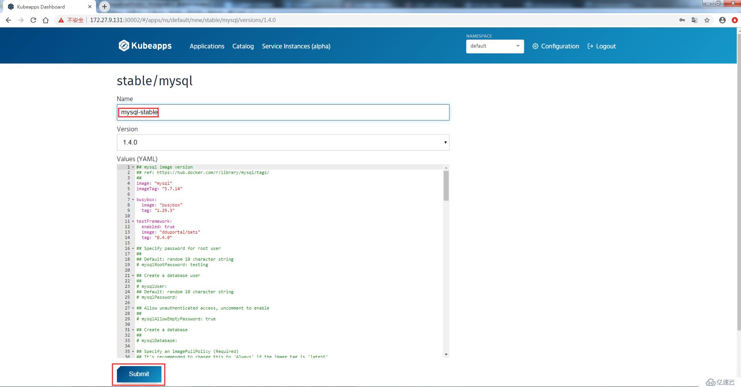Click the editor scroll down arrow

(x=446, y=354)
